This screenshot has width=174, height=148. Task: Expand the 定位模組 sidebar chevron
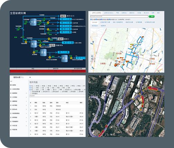[26, 97]
